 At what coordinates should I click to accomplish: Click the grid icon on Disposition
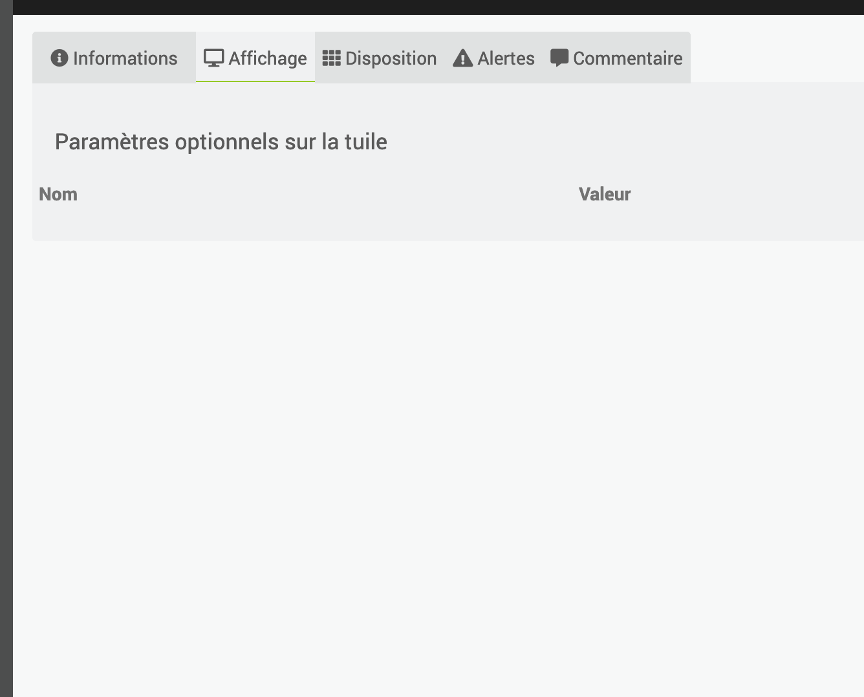point(332,58)
